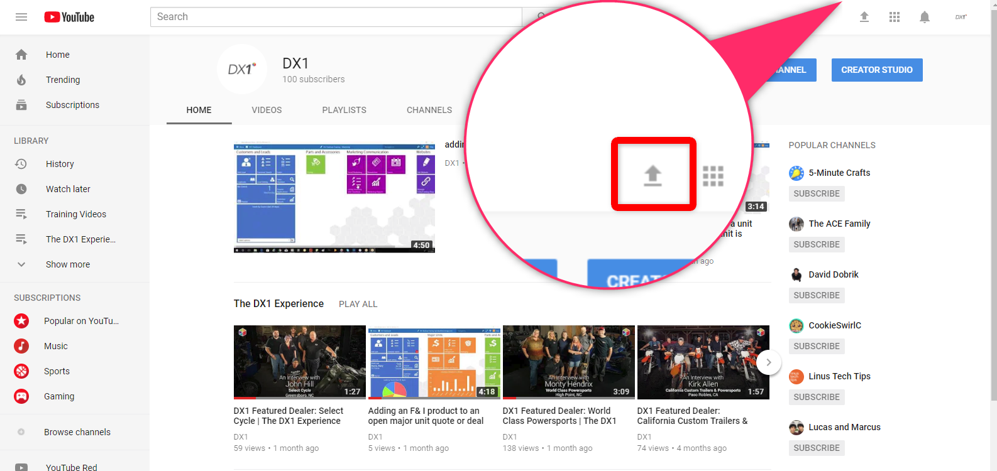Open Training Videos in the library
The width and height of the screenshot is (997, 471).
(76, 214)
